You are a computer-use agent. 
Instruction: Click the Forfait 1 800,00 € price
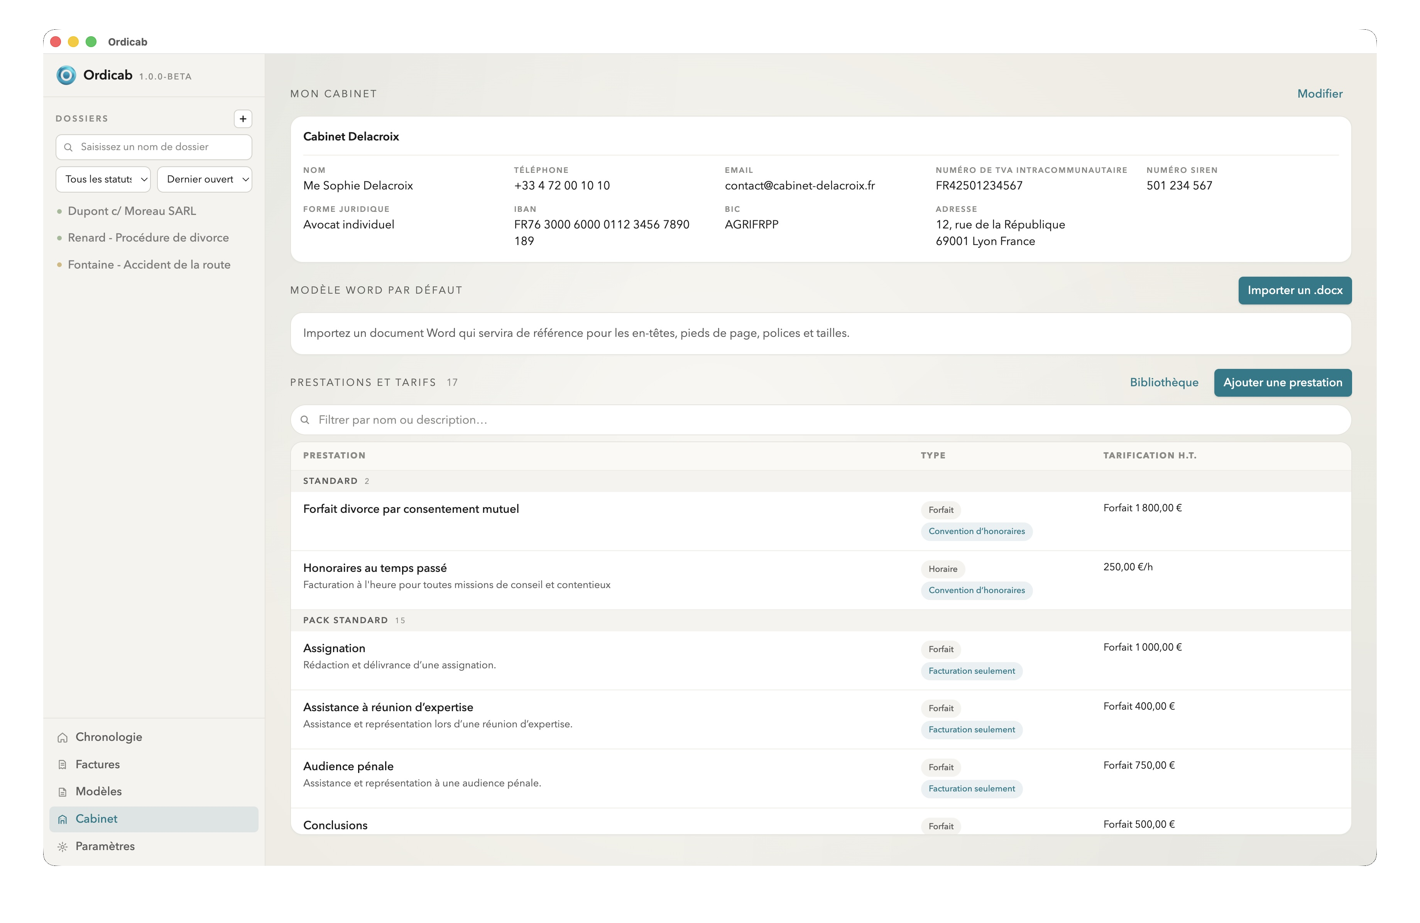1142,508
